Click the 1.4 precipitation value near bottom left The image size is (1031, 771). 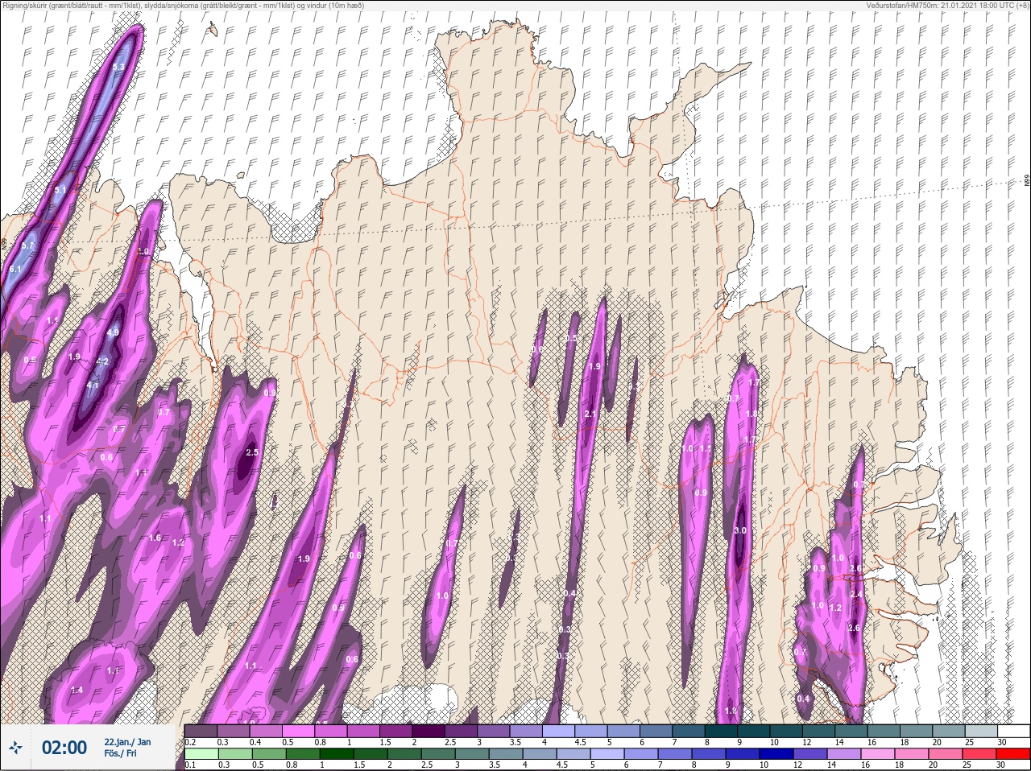point(77,691)
